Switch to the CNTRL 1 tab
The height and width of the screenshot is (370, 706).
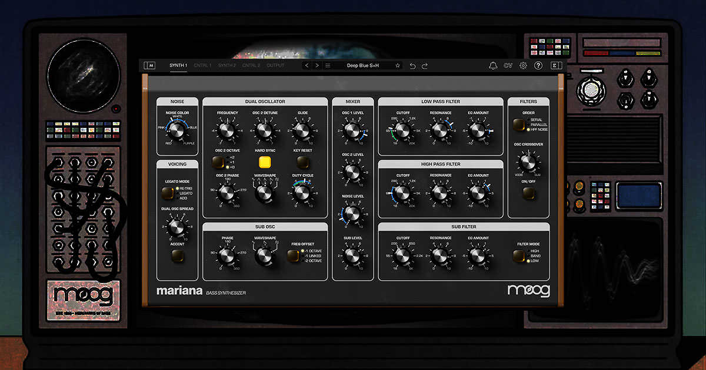point(202,66)
